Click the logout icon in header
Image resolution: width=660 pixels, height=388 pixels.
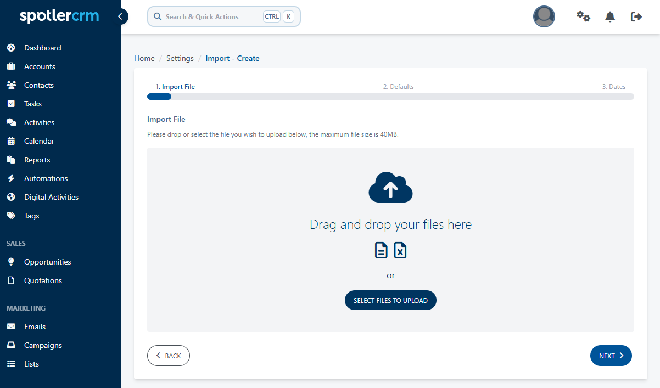pyautogui.click(x=636, y=16)
